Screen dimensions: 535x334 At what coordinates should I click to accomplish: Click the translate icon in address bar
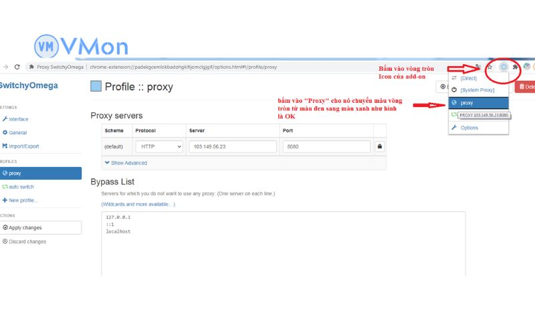click(478, 67)
